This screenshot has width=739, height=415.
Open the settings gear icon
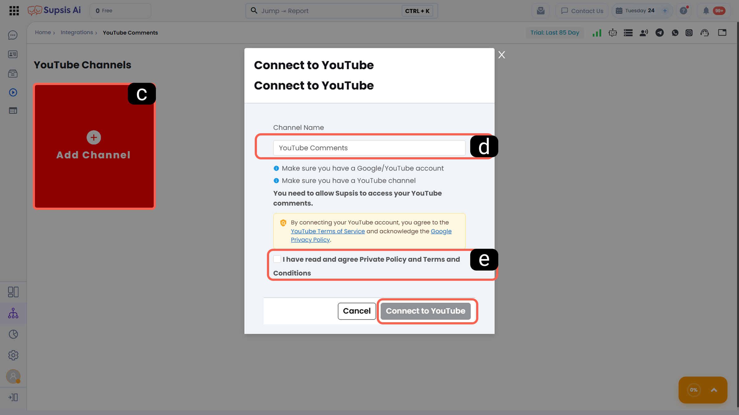tap(13, 355)
